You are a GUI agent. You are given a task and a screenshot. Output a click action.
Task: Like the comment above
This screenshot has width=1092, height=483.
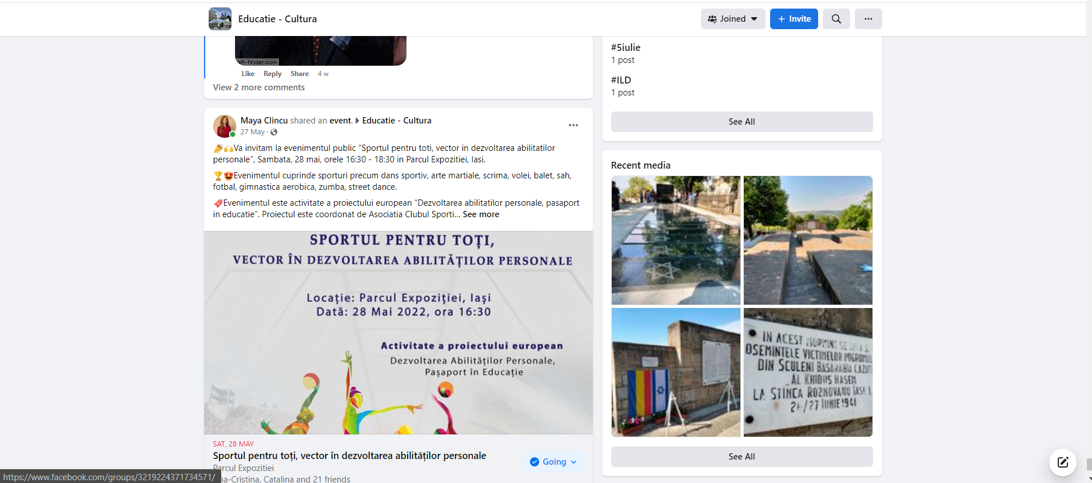pyautogui.click(x=248, y=74)
